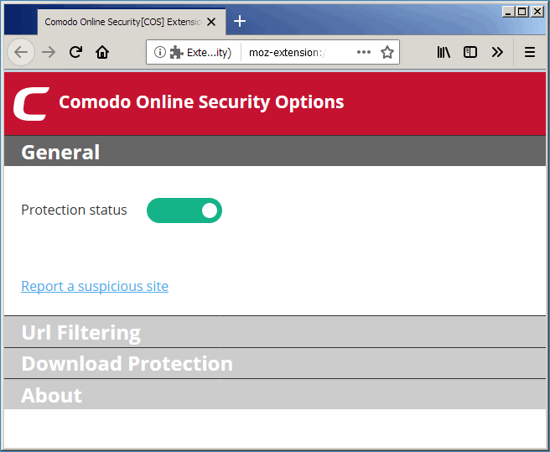Show the sidebars panel icon
Image resolution: width=550 pixels, height=452 pixels.
[x=470, y=52]
